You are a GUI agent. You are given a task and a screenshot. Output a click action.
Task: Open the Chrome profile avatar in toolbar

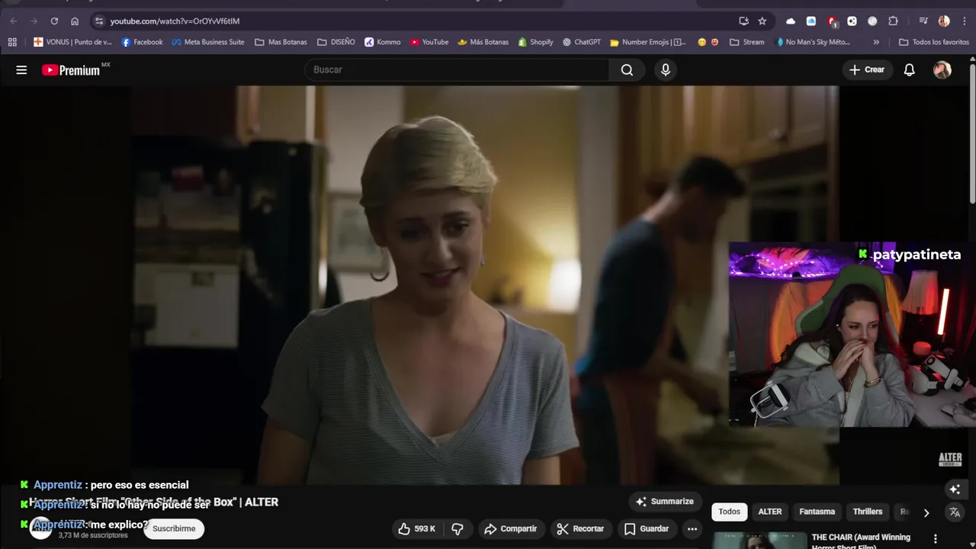pyautogui.click(x=944, y=21)
